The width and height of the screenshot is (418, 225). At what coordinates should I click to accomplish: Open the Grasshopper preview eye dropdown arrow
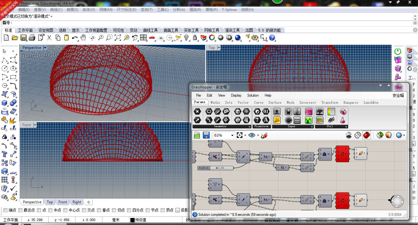tap(258, 135)
